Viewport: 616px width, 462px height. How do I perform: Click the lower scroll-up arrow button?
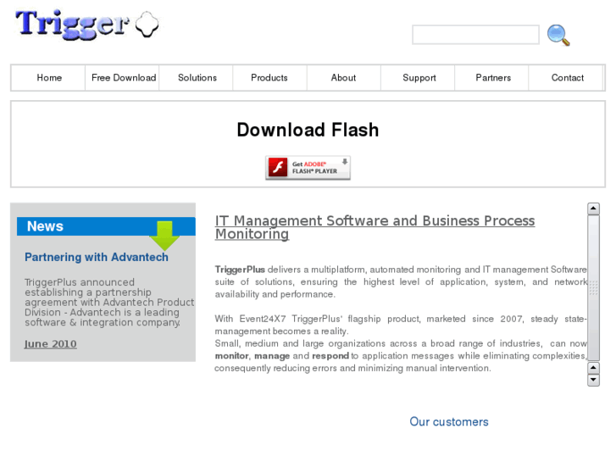coord(593,368)
